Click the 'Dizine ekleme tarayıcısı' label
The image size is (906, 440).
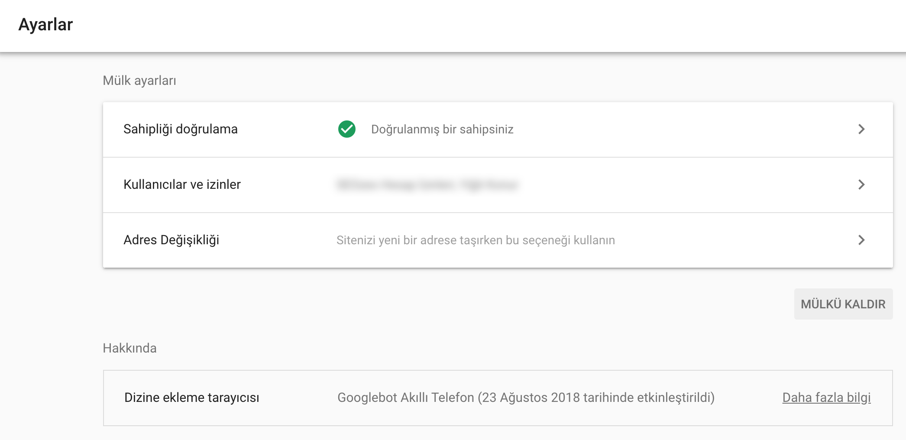[x=192, y=398]
